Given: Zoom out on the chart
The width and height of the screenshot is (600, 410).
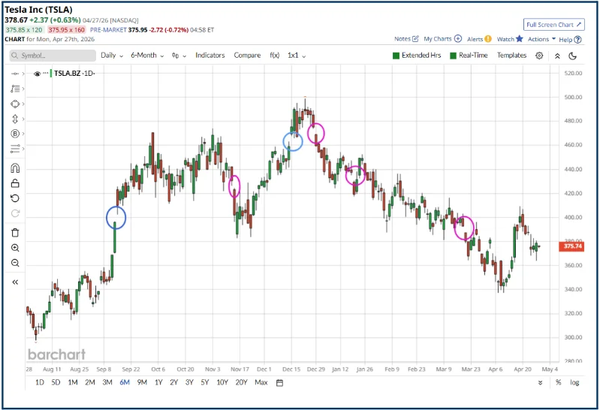Looking at the screenshot, I should [x=15, y=263].
